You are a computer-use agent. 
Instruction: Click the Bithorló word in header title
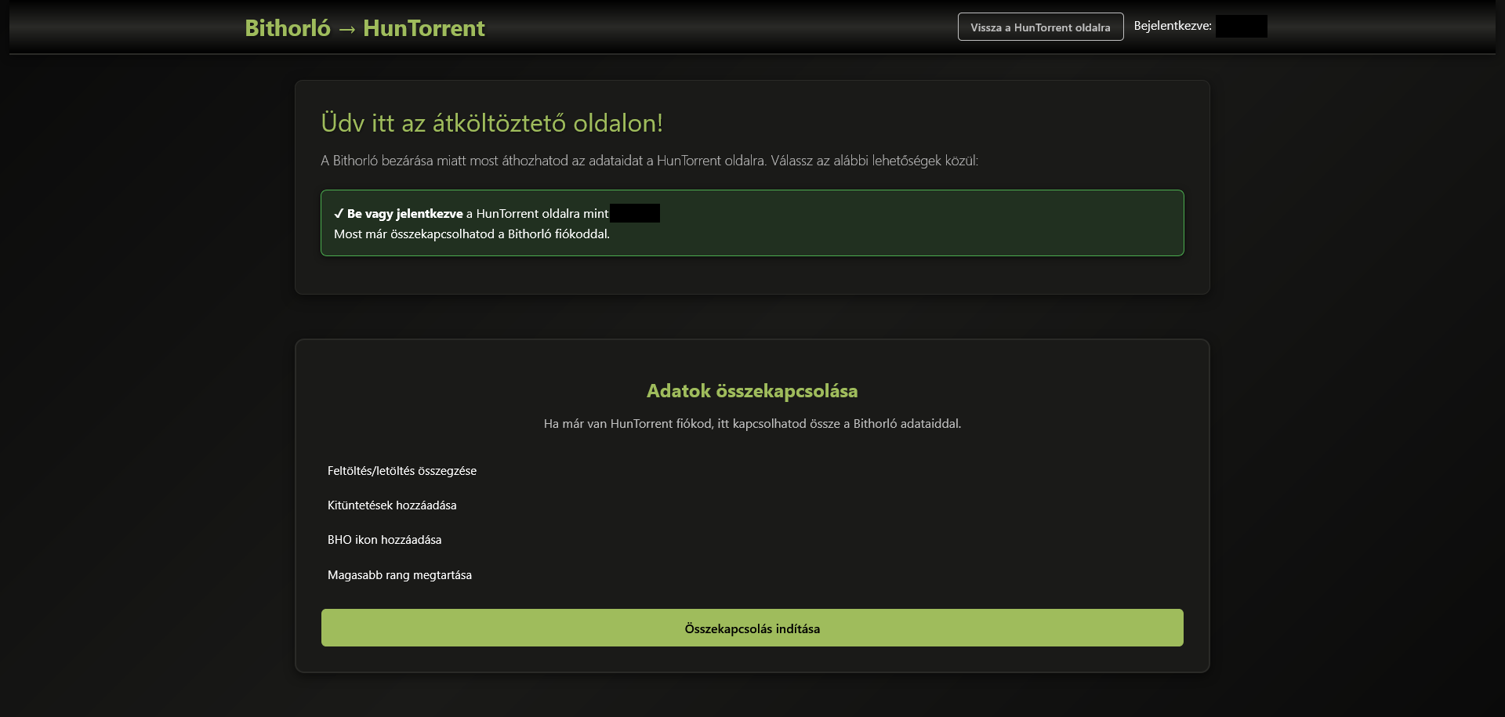point(288,28)
